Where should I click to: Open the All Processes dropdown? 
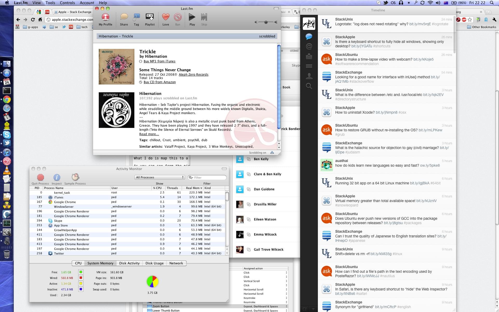(160, 177)
